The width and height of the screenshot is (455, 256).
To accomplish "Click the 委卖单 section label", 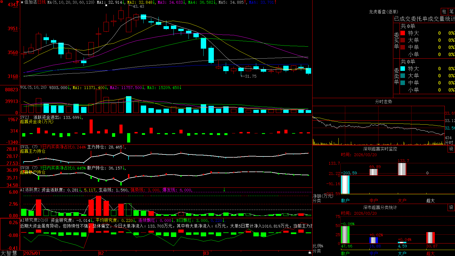I will point(396,76).
